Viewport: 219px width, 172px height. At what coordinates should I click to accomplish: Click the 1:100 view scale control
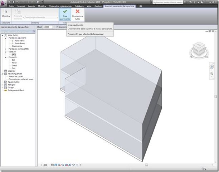pyautogui.click(x=44, y=165)
